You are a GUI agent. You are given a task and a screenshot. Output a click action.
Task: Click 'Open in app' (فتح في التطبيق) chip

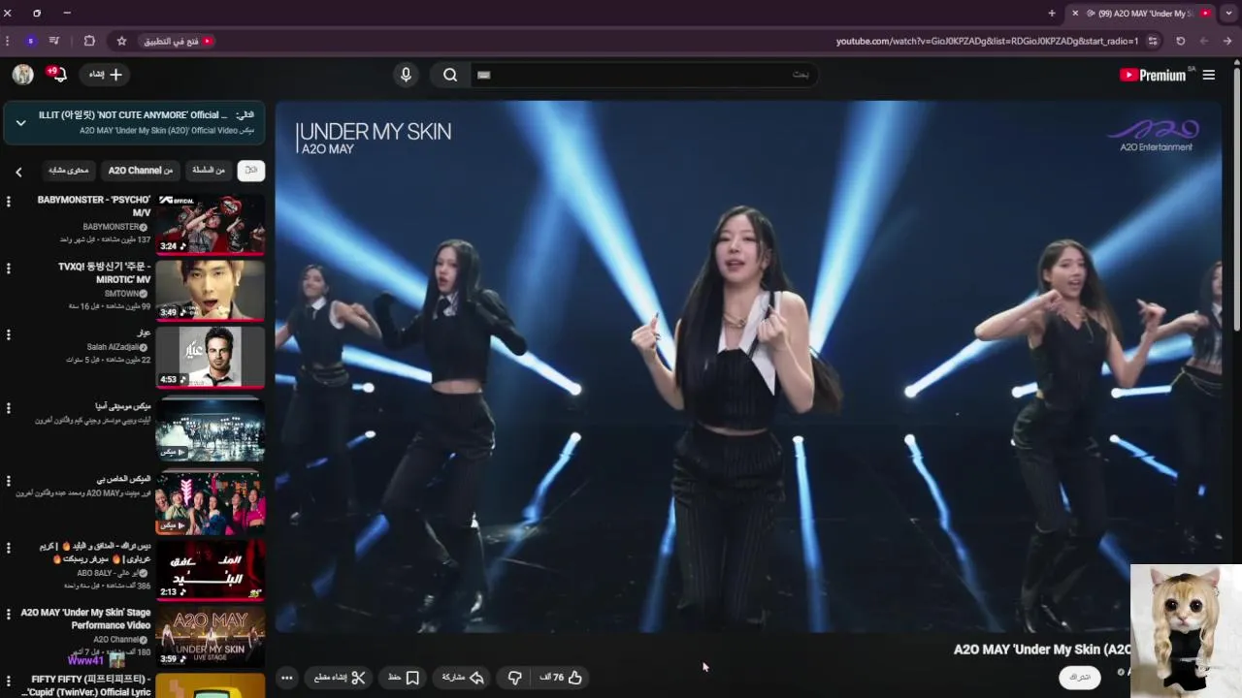point(179,41)
